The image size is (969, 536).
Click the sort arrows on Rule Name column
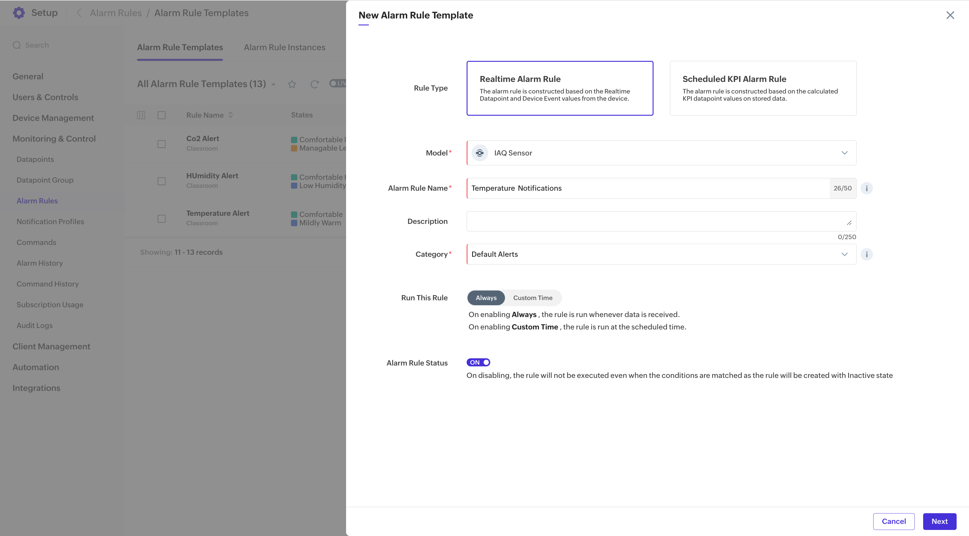[231, 115]
